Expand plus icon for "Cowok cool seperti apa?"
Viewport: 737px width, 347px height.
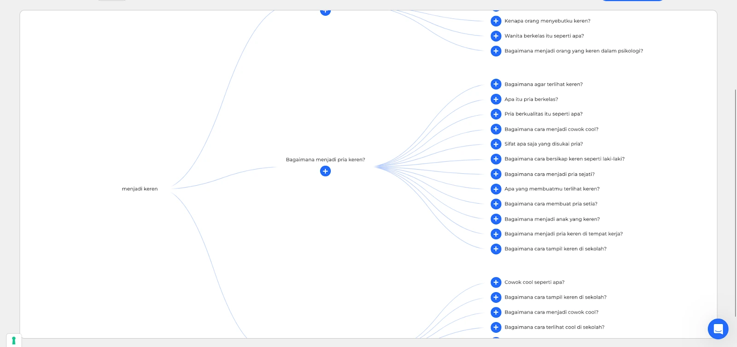tap(496, 282)
